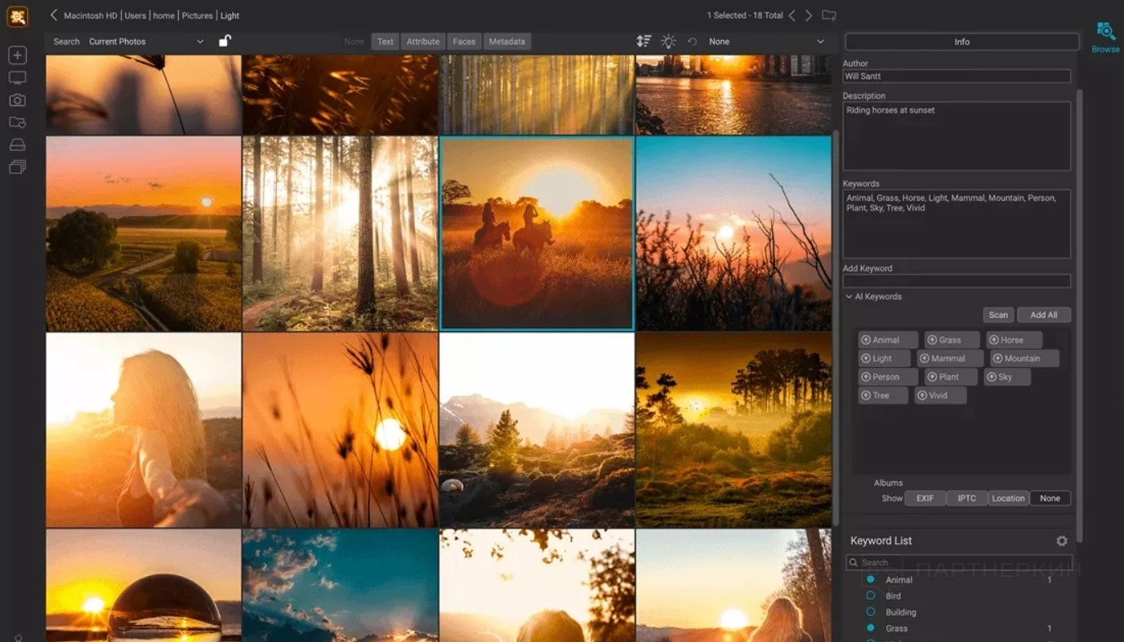Click the sort order icon in toolbar
Image resolution: width=1124 pixels, height=642 pixels.
click(644, 42)
